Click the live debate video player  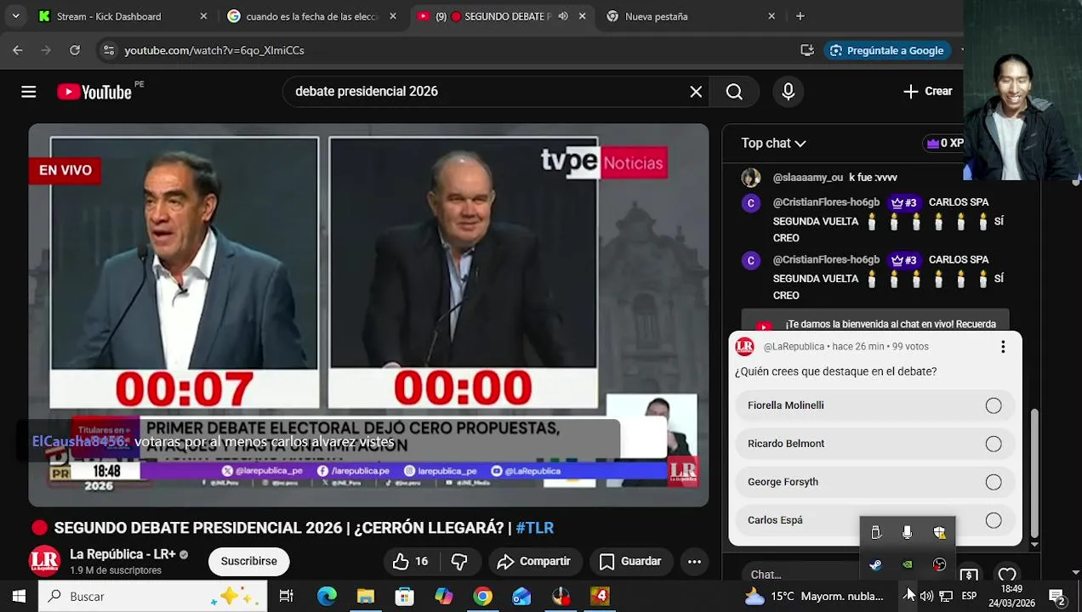(368, 315)
